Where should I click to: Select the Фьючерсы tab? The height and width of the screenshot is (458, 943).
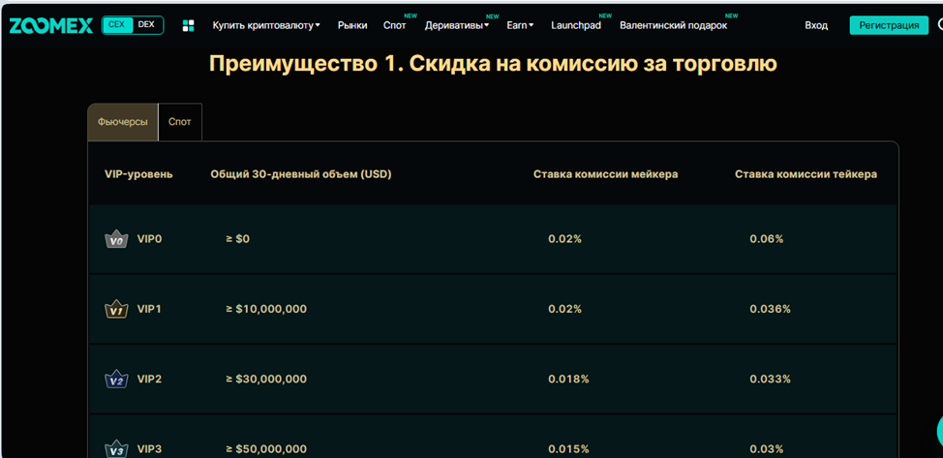coord(123,122)
